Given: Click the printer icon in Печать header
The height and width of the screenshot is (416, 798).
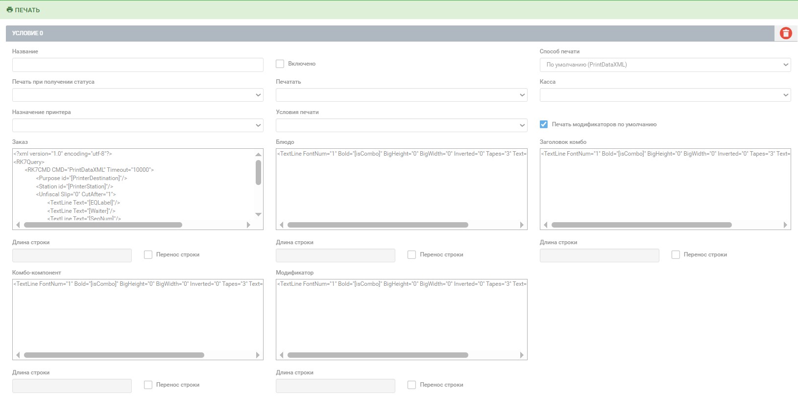Looking at the screenshot, I should tap(9, 10).
